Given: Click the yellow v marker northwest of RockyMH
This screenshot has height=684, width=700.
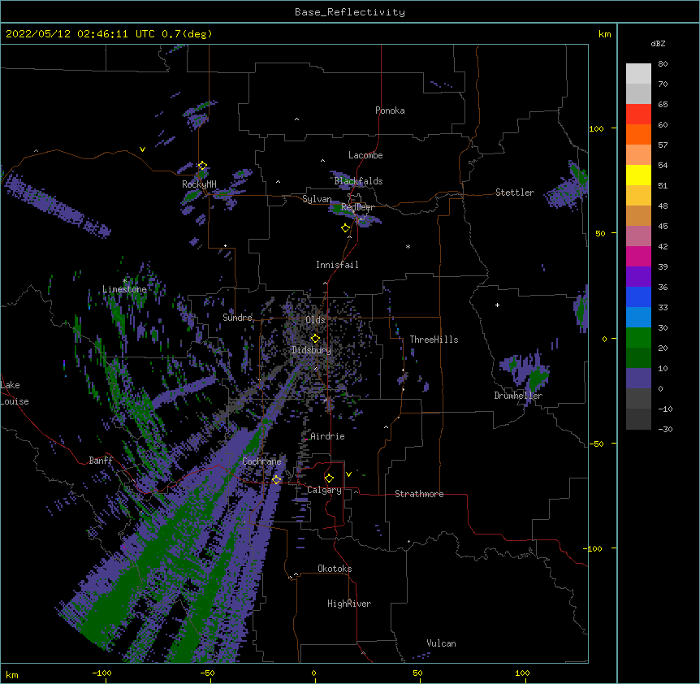Looking at the screenshot, I should tap(142, 149).
